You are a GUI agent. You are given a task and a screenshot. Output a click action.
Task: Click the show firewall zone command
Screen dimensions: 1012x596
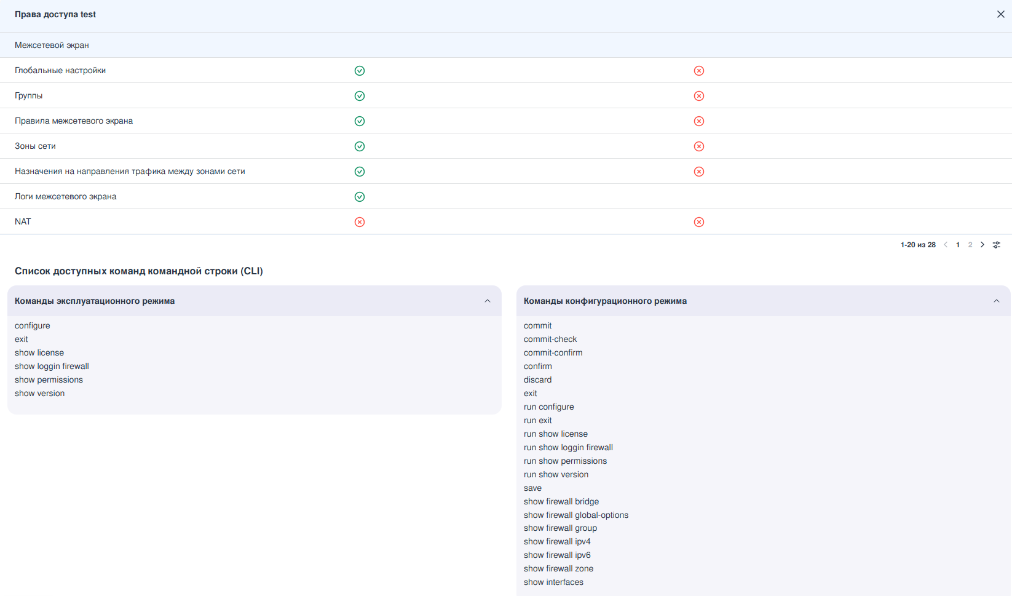pos(558,568)
